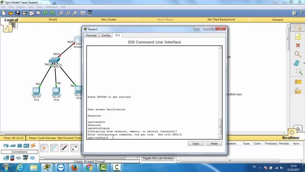
Task: Pick the Copper Cross-Over dashed cable icon
Action: point(74,148)
